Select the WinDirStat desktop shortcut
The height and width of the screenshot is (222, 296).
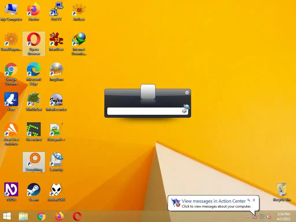pyautogui.click(x=34, y=102)
